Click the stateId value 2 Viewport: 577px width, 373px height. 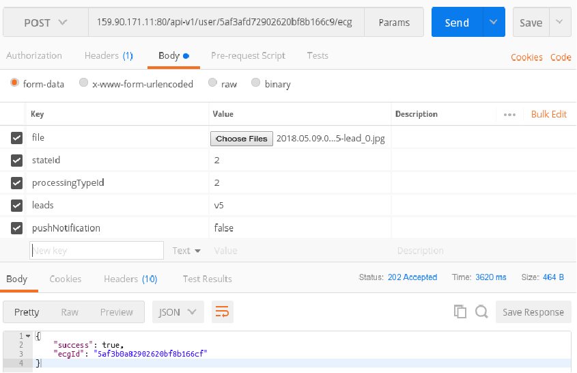(x=216, y=161)
